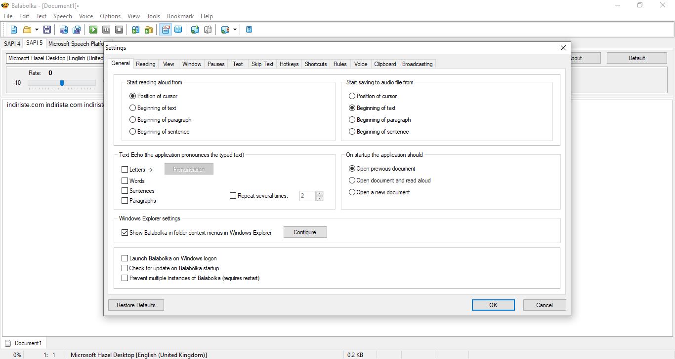
Task: Click the Restore Defaults button
Action: (x=136, y=305)
